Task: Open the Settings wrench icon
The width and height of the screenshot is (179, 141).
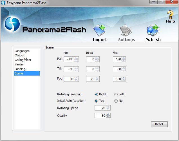Action: [x=126, y=30]
